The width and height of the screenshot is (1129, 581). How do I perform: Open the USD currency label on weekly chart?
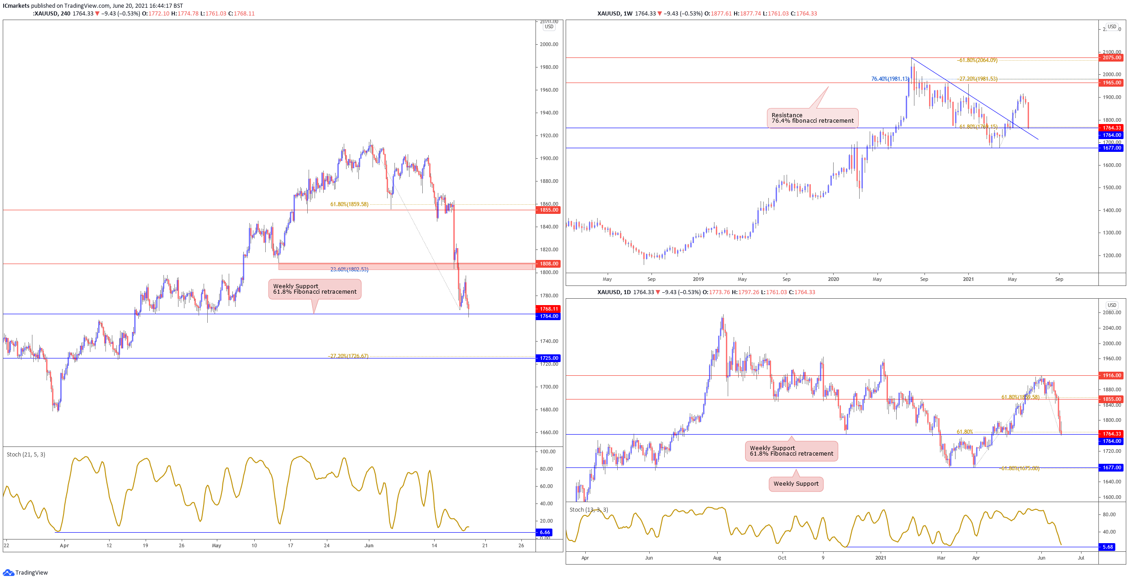pos(1112,26)
